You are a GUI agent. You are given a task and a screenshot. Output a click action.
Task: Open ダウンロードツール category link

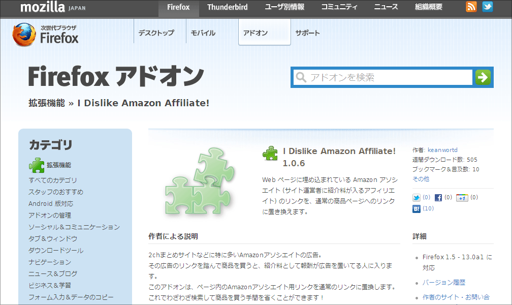tap(56, 251)
